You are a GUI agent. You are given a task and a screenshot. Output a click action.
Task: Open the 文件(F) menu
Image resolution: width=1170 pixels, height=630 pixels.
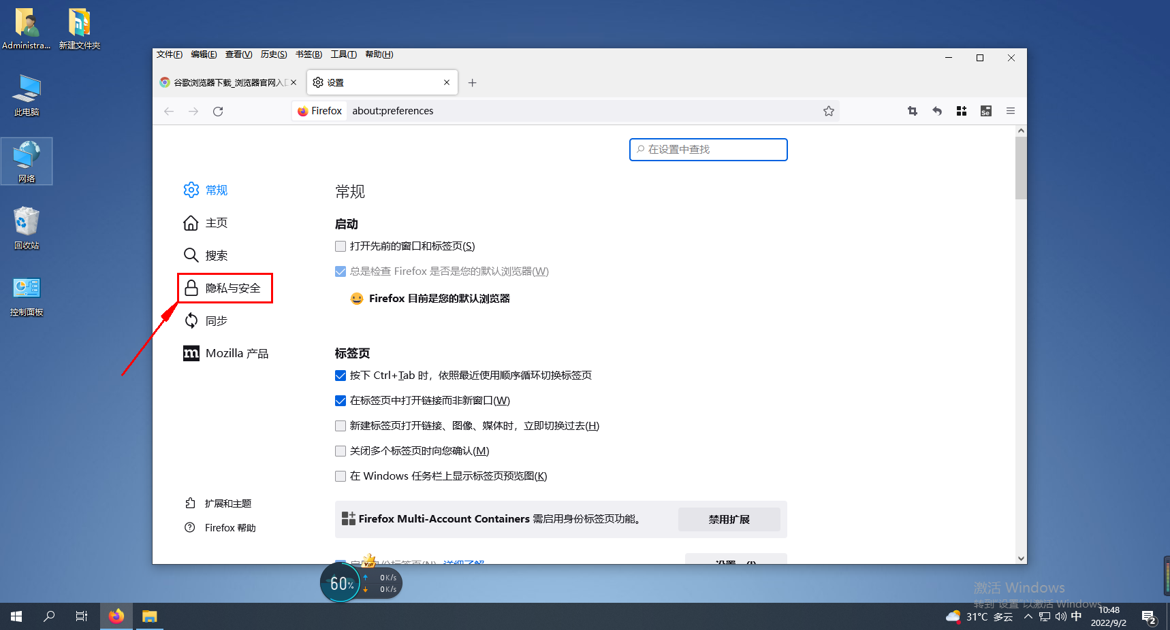click(x=170, y=54)
